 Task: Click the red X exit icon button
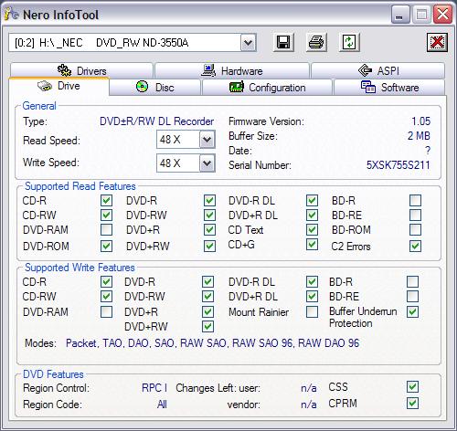[x=437, y=42]
